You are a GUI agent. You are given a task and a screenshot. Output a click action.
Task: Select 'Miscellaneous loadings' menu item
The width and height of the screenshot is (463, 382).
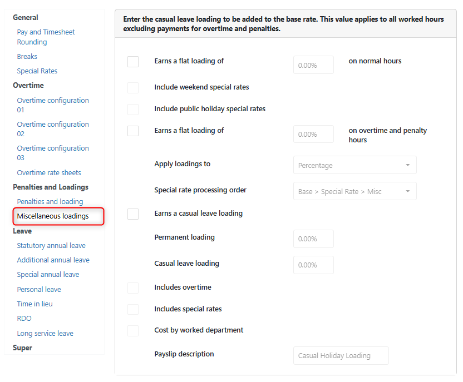pos(53,216)
